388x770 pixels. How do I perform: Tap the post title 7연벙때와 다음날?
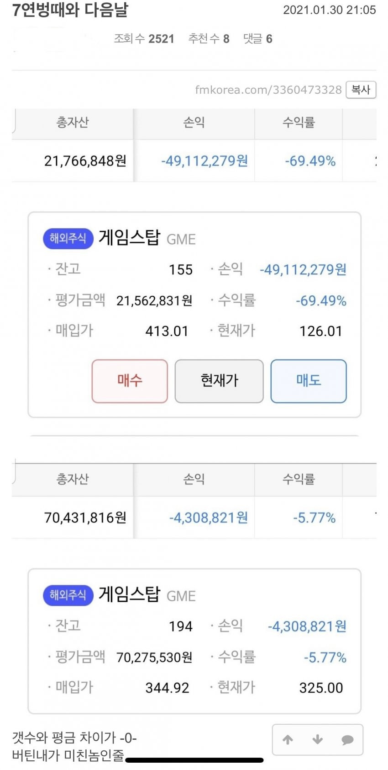point(70,10)
